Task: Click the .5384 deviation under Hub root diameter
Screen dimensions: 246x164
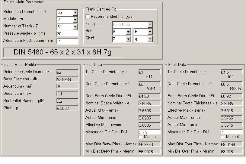Action: pyautogui.click(x=151, y=89)
